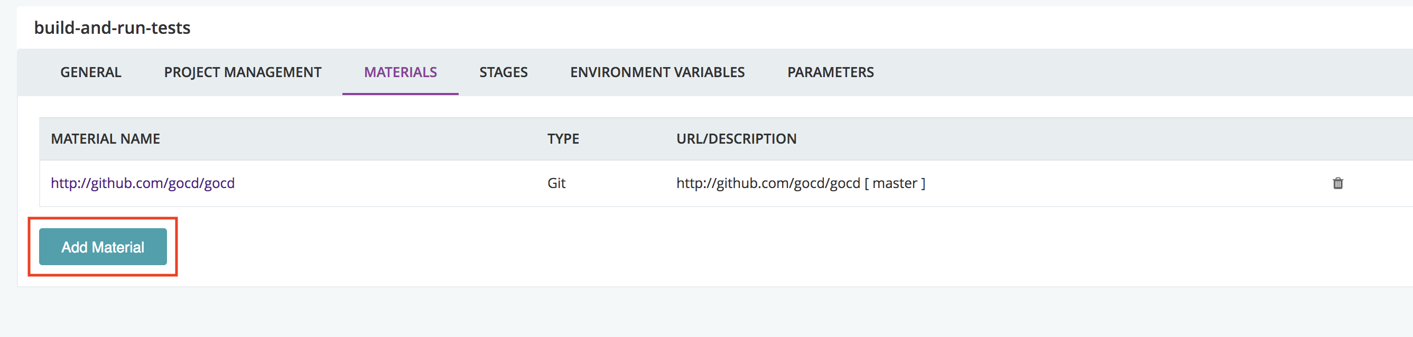Image resolution: width=1413 pixels, height=337 pixels.
Task: Switch to the General tab
Action: click(90, 72)
